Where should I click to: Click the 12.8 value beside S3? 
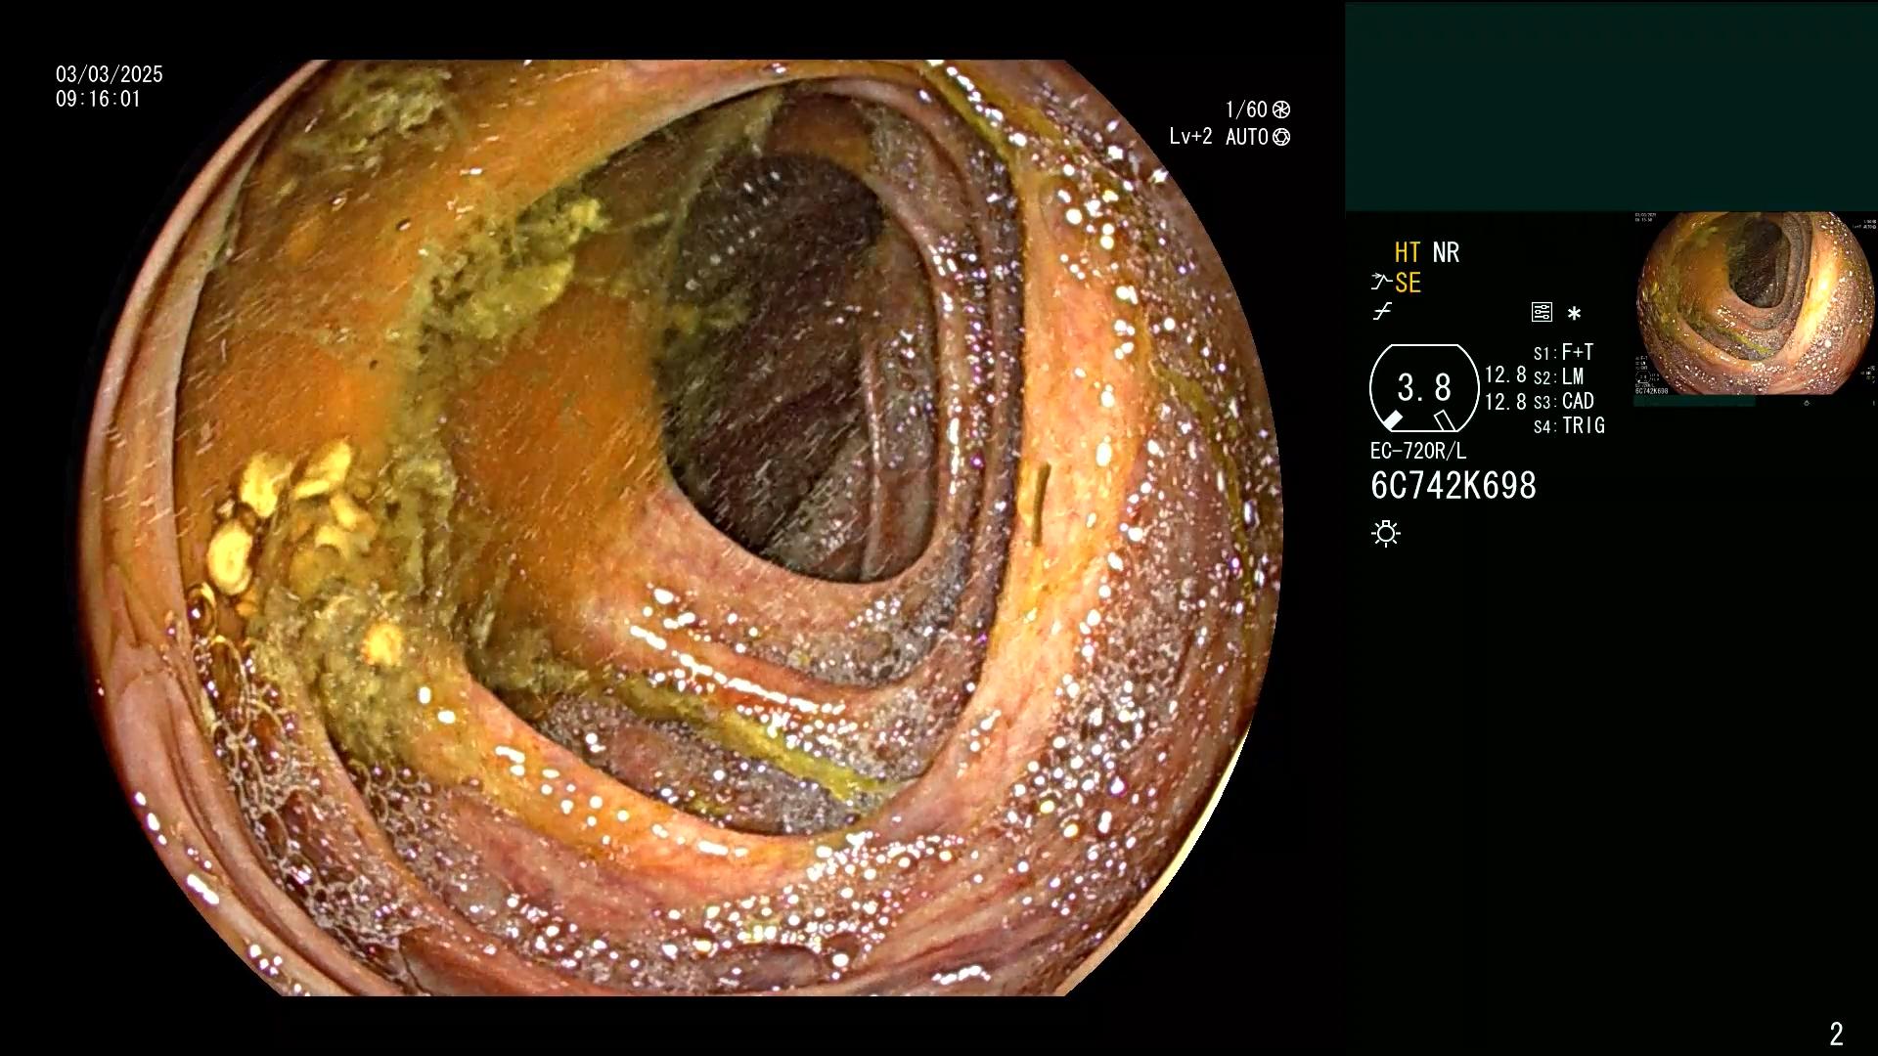click(x=1505, y=402)
